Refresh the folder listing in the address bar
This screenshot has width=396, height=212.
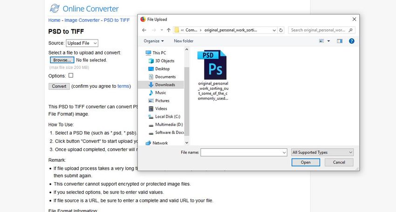tap(280, 30)
